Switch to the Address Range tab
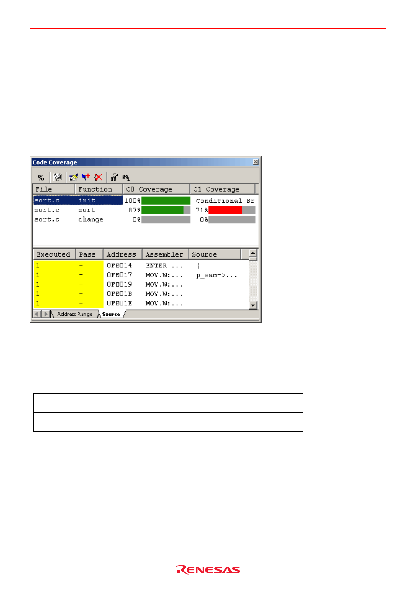Screen dimensions: 416x589 75,314
